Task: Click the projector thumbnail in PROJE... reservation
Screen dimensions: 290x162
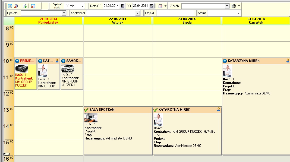Action: 22,69
